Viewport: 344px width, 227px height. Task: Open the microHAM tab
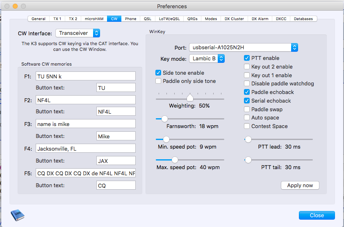94,19
